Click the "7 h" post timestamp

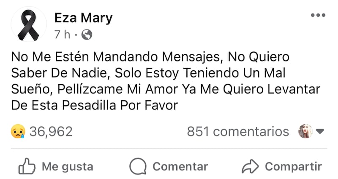tap(62, 35)
